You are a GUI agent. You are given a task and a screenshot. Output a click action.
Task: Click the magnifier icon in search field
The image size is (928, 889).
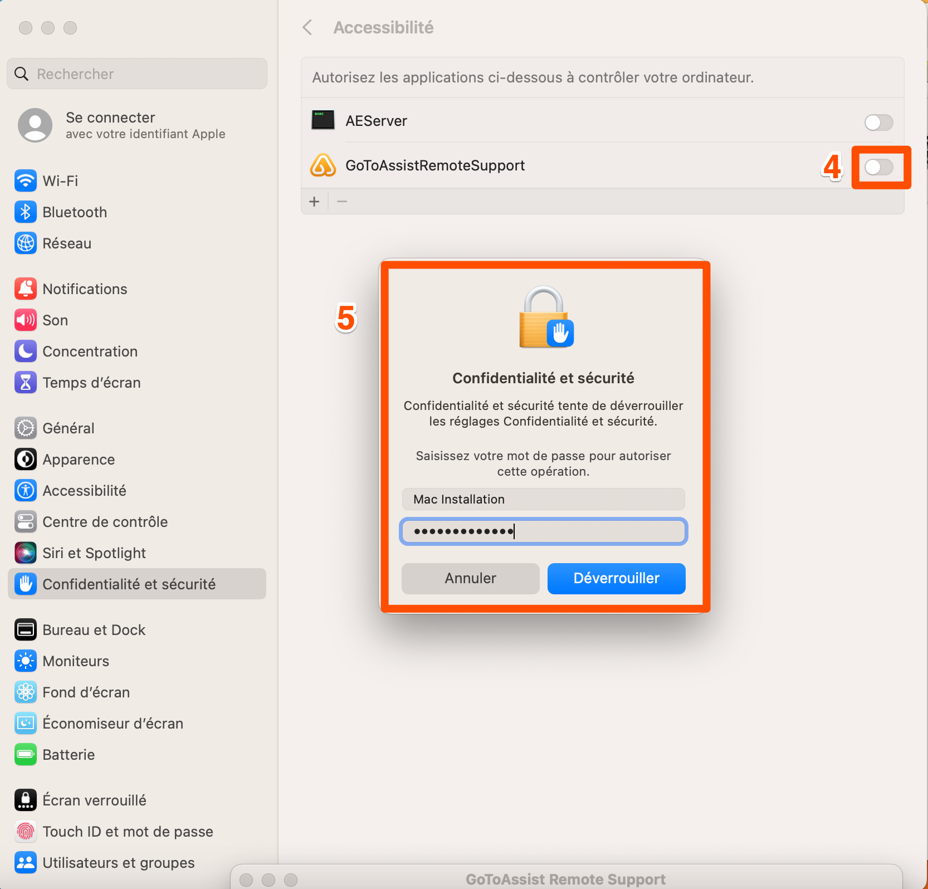[21, 74]
